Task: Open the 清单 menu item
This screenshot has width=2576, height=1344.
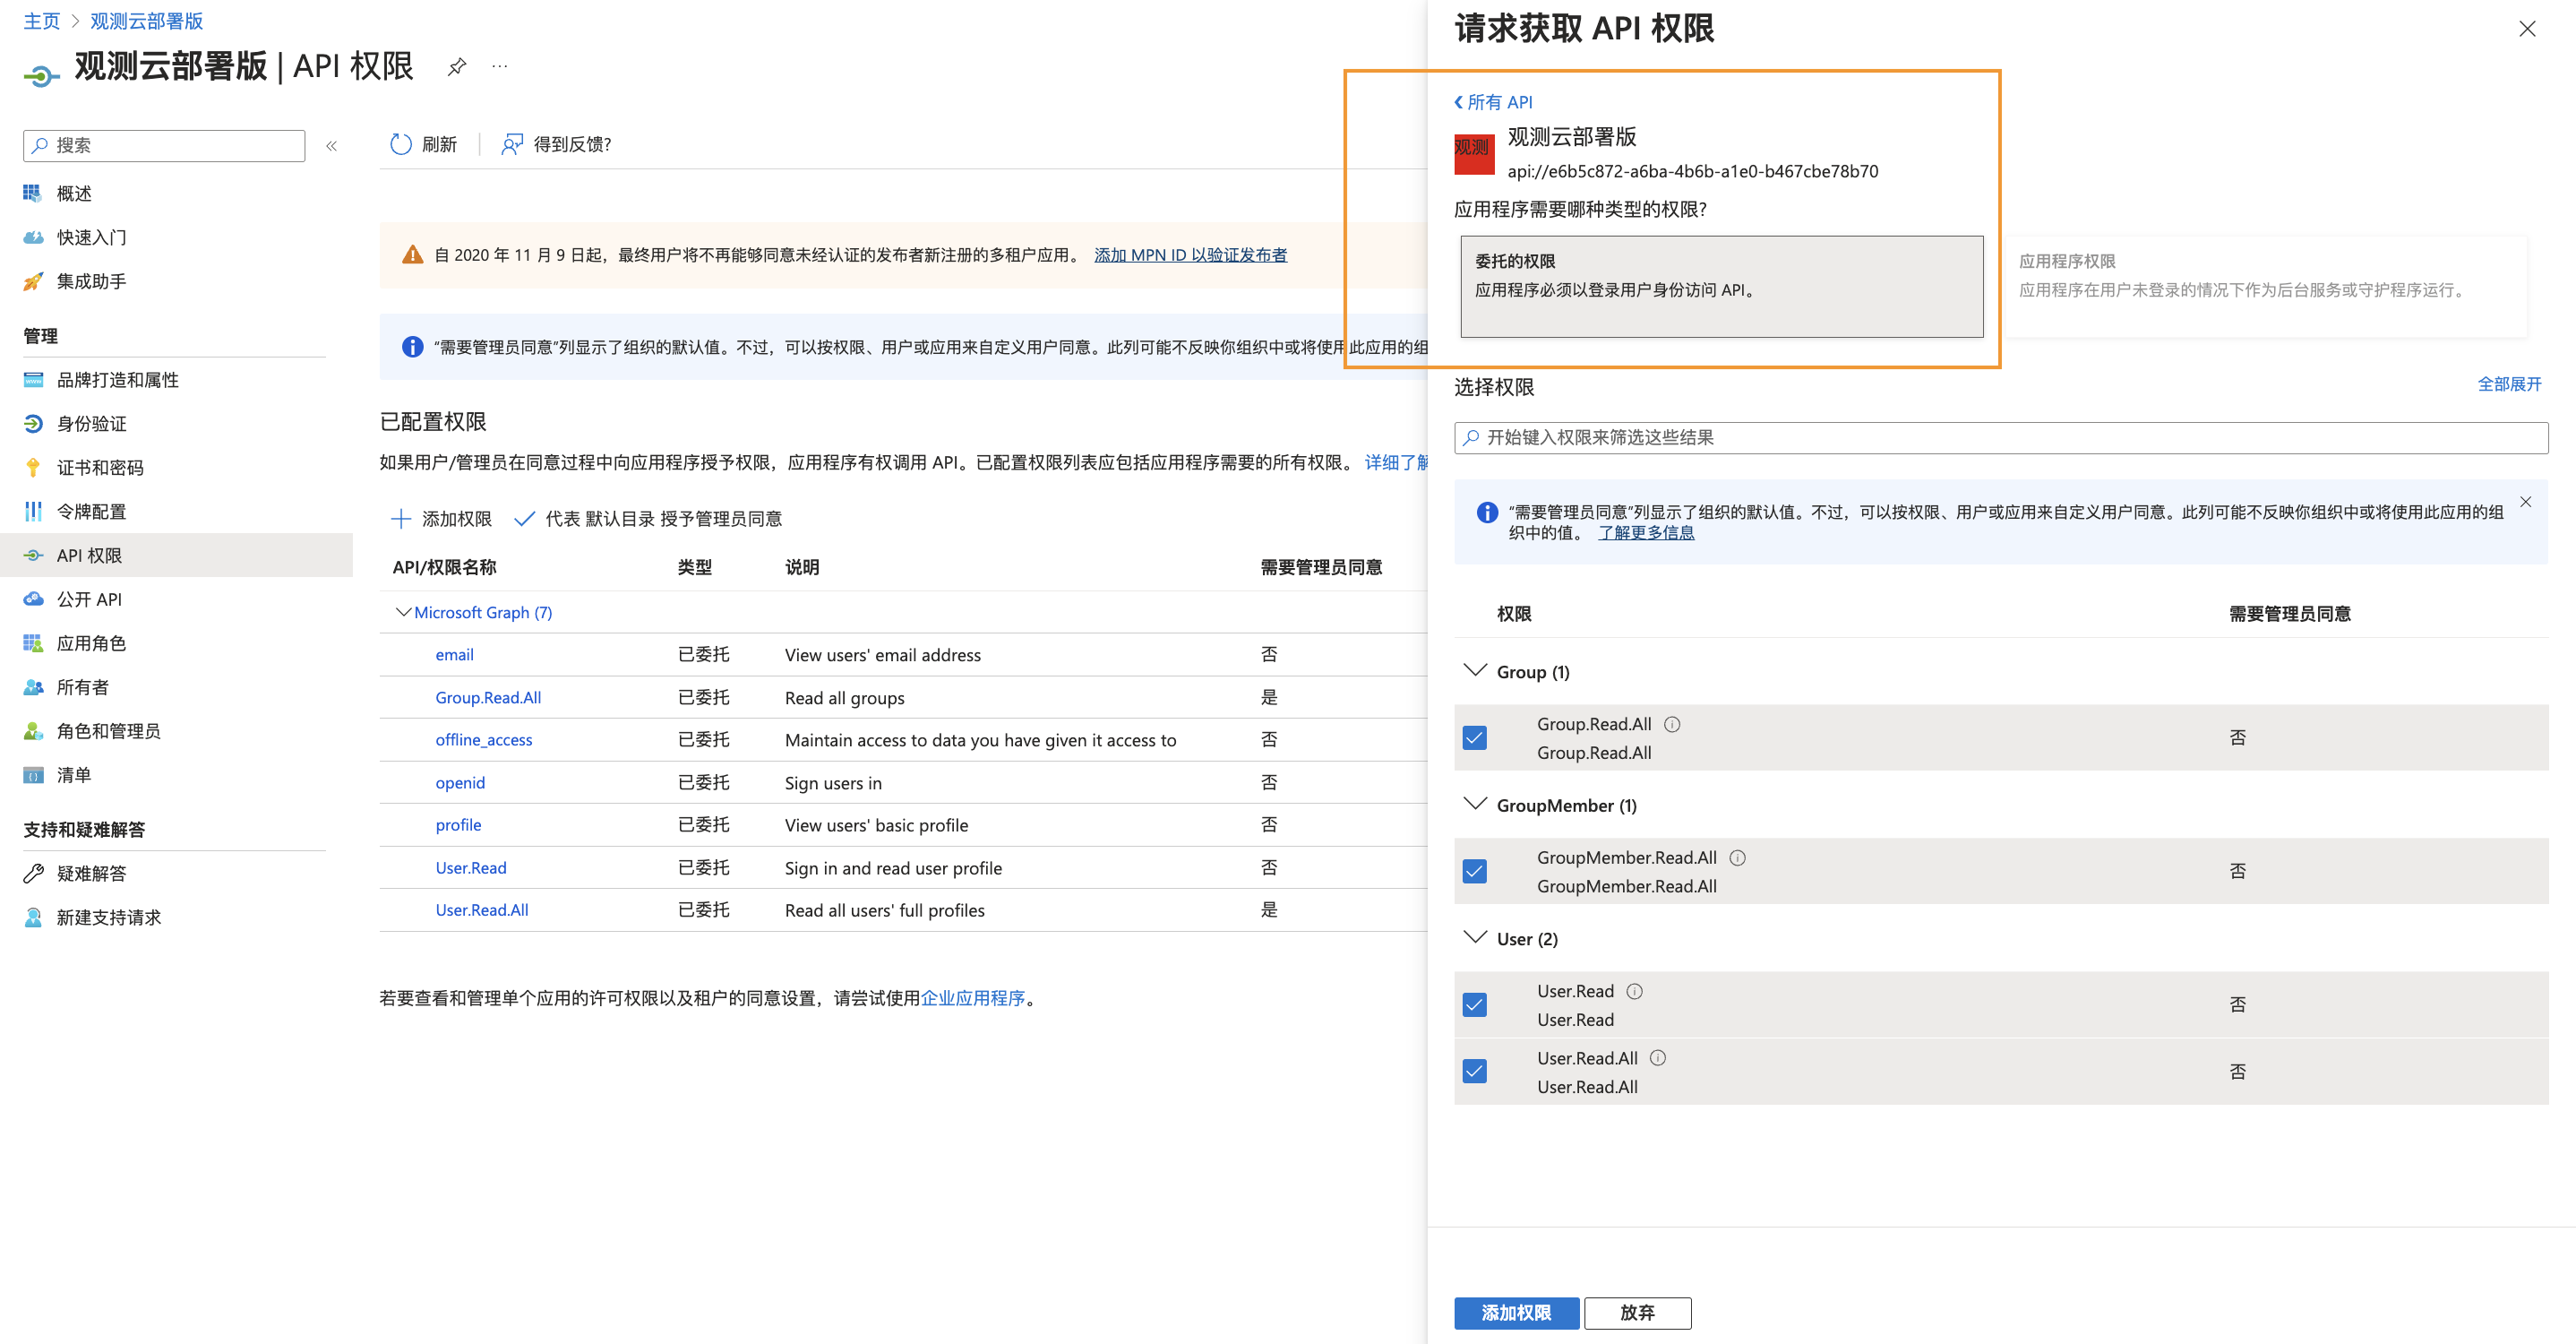Action: 176,775
